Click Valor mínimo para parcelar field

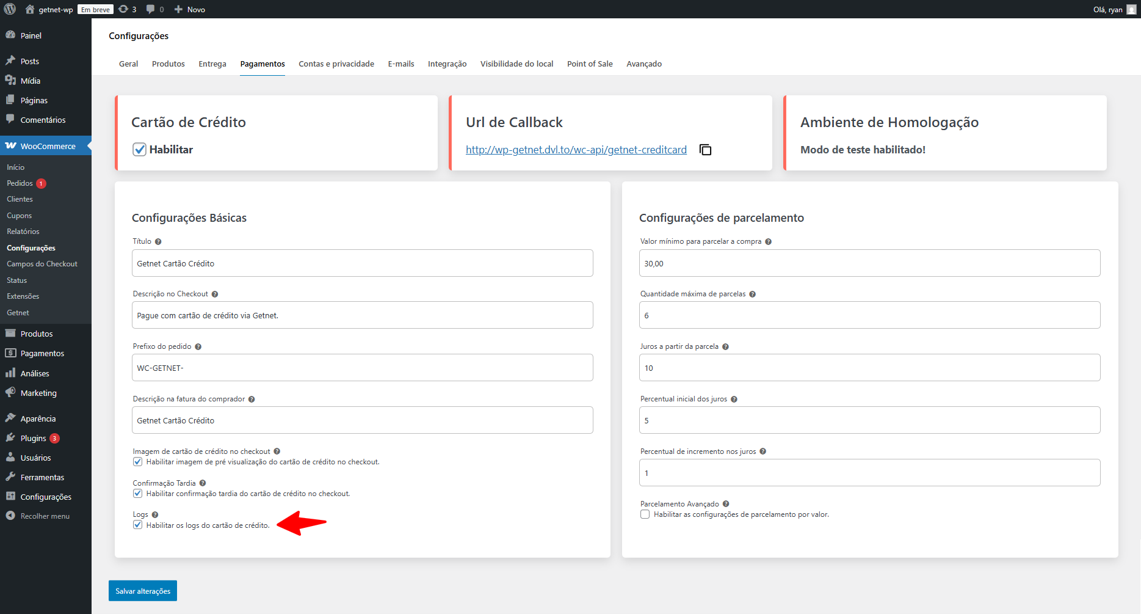pos(869,263)
